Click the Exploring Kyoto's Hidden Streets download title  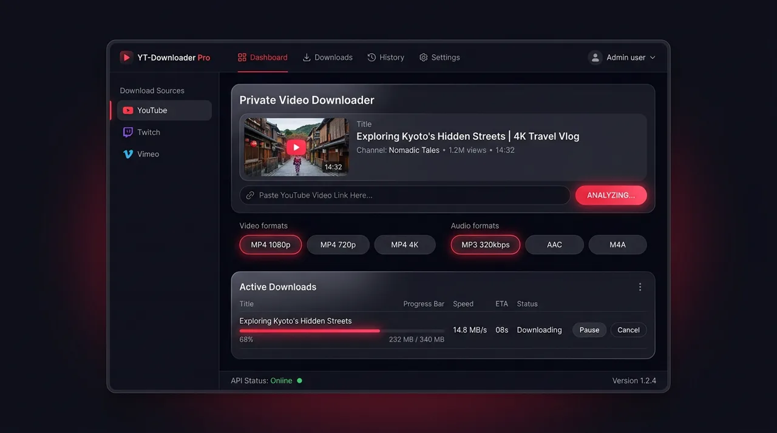(x=296, y=321)
